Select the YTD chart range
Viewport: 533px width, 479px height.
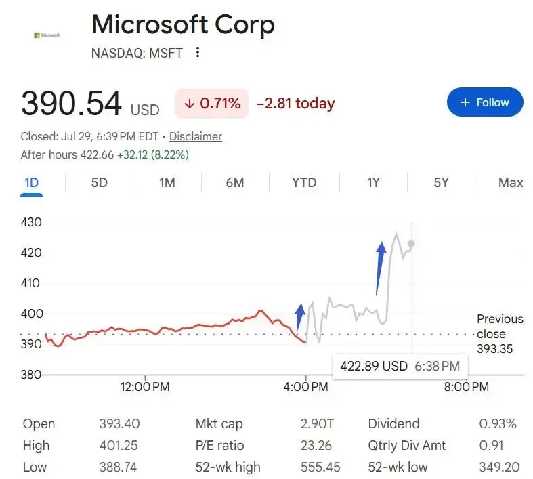point(304,183)
